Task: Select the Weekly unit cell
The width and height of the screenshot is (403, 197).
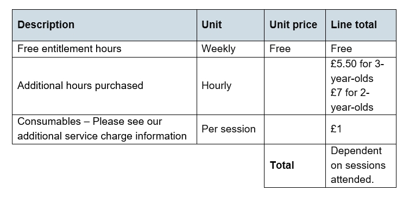Action: (x=230, y=49)
